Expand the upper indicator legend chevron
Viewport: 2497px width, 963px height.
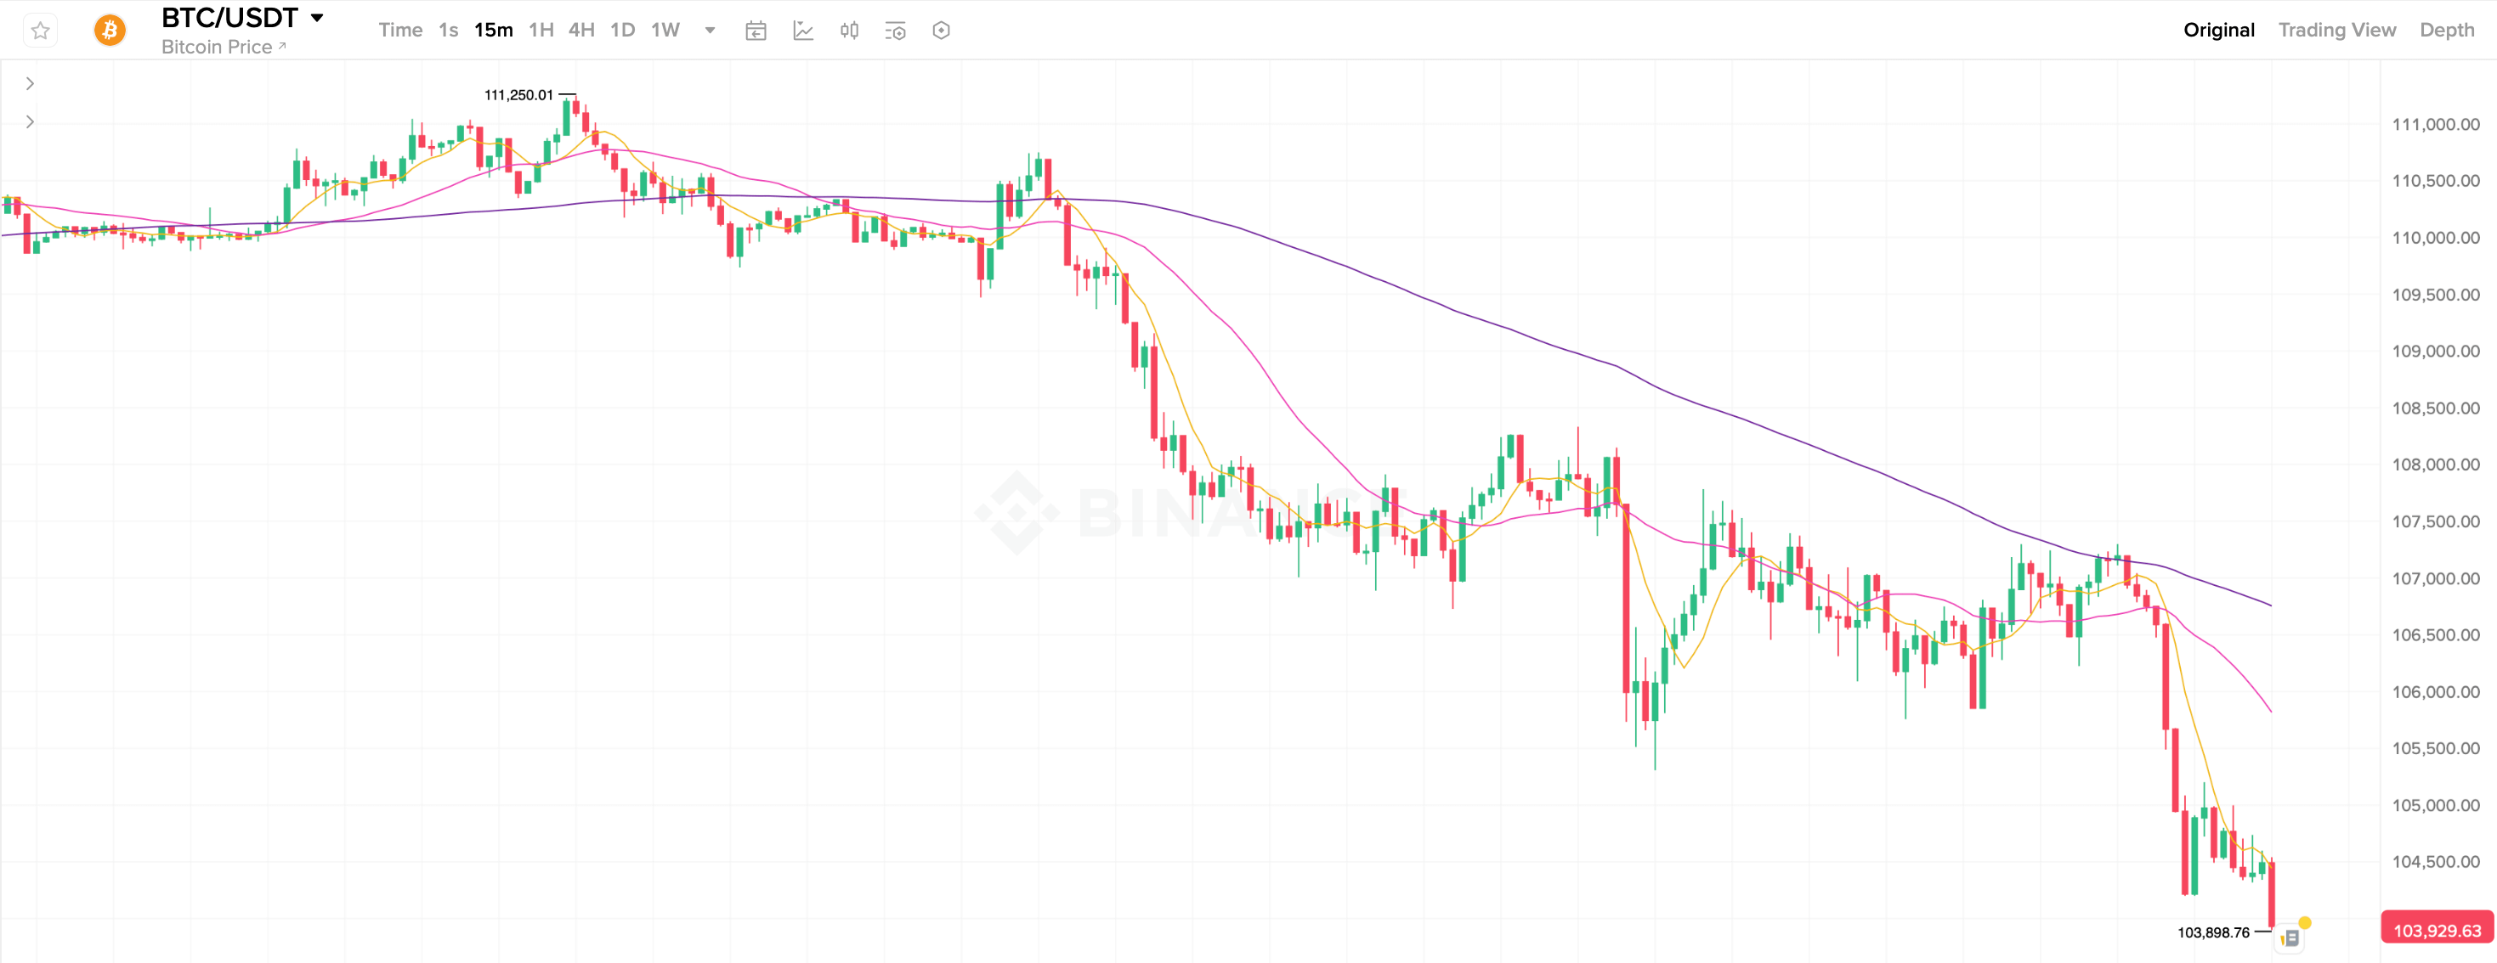30,83
